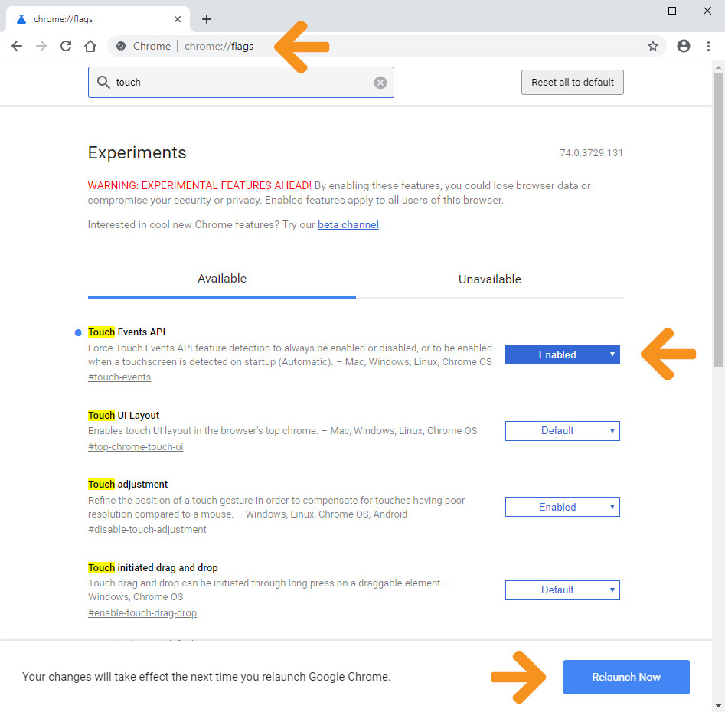This screenshot has height=712, width=725.
Task: Close the chrome://flags tab
Action: point(178,19)
